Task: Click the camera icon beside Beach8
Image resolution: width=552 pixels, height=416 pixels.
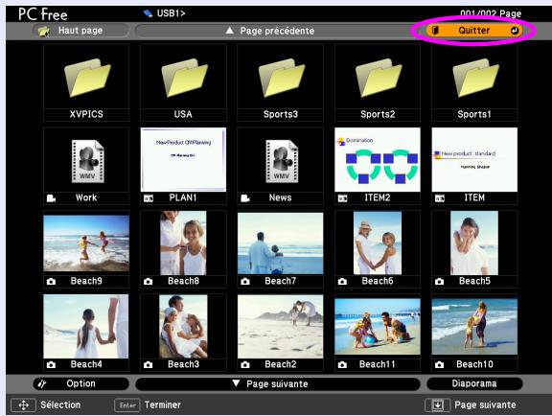Action: pos(149,282)
